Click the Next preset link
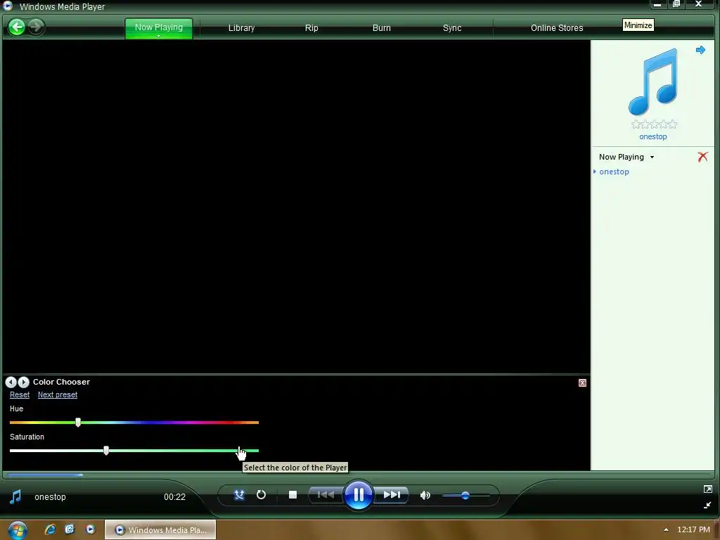Screen dimensions: 720x540 pos(58,395)
